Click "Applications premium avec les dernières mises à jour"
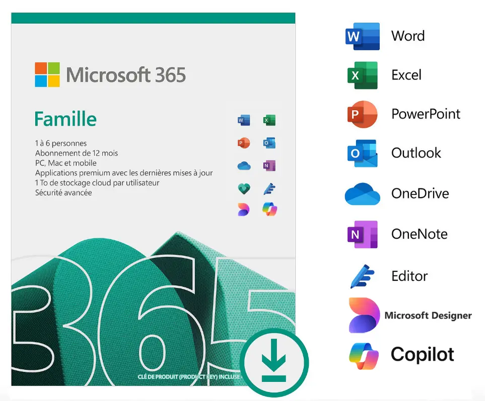 click(124, 173)
